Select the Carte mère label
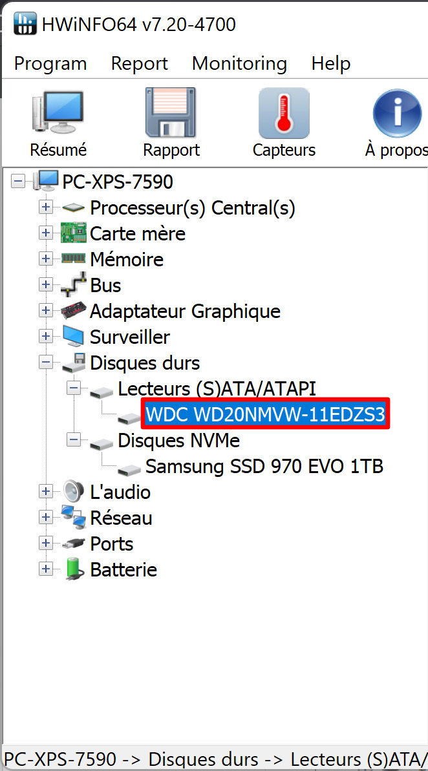 137,233
